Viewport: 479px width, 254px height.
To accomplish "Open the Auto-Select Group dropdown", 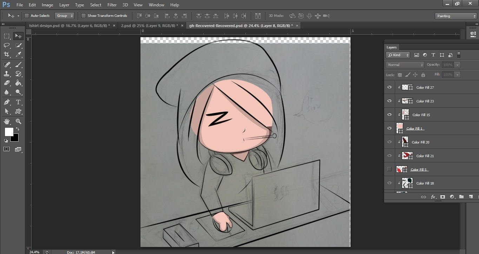I will [65, 16].
